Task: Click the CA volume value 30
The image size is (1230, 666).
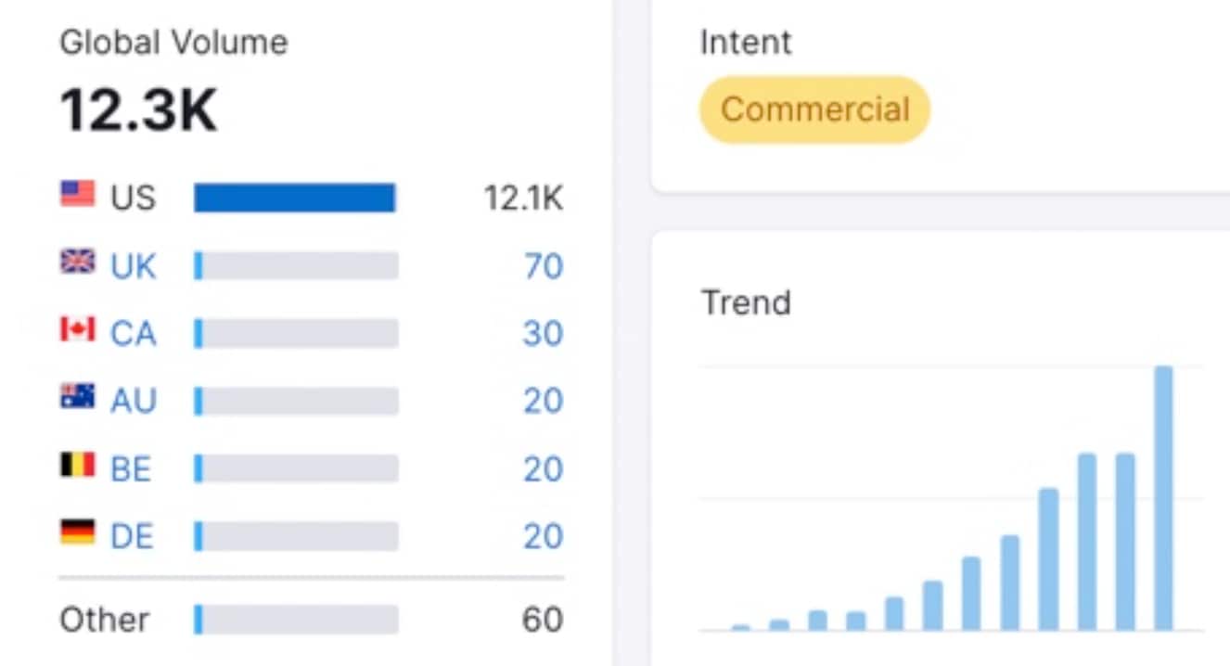Action: [544, 334]
